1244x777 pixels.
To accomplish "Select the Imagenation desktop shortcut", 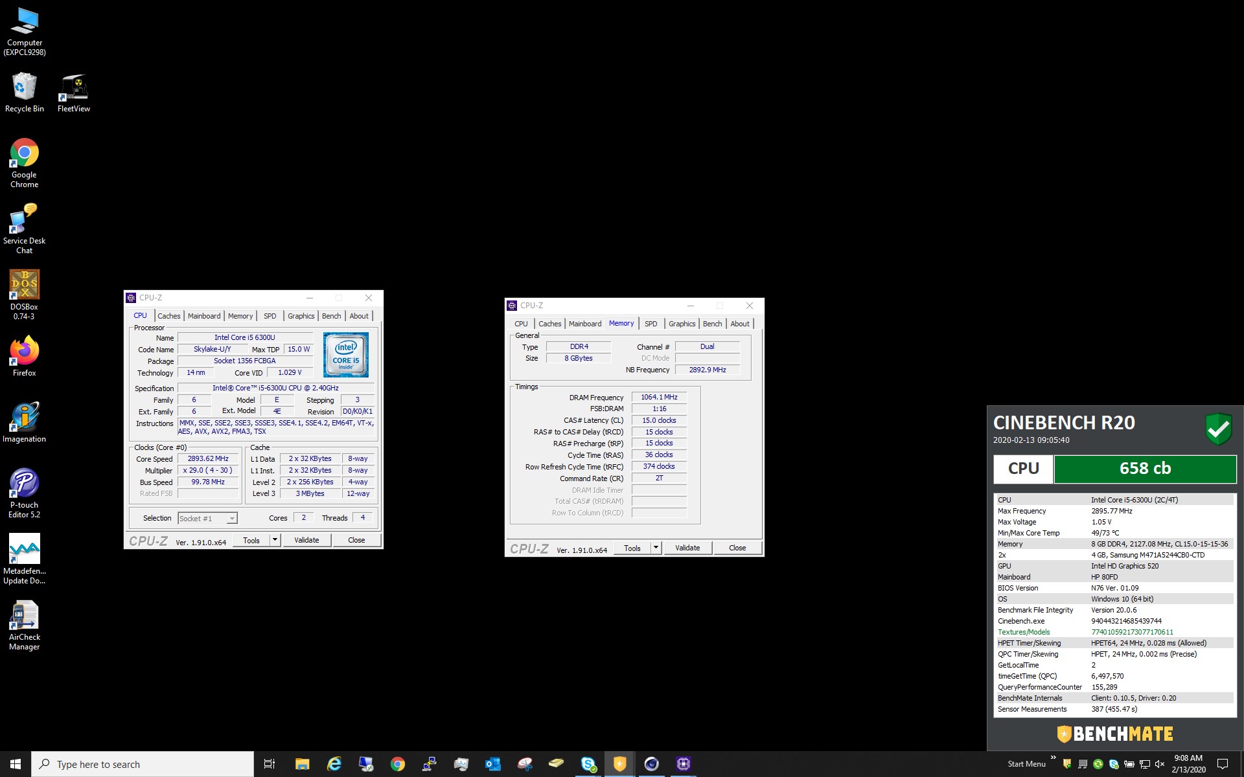I will (25, 423).
